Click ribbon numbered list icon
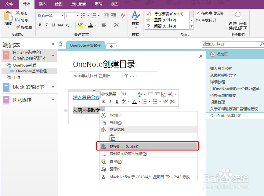This screenshot has height=196, width=264. (94, 16)
